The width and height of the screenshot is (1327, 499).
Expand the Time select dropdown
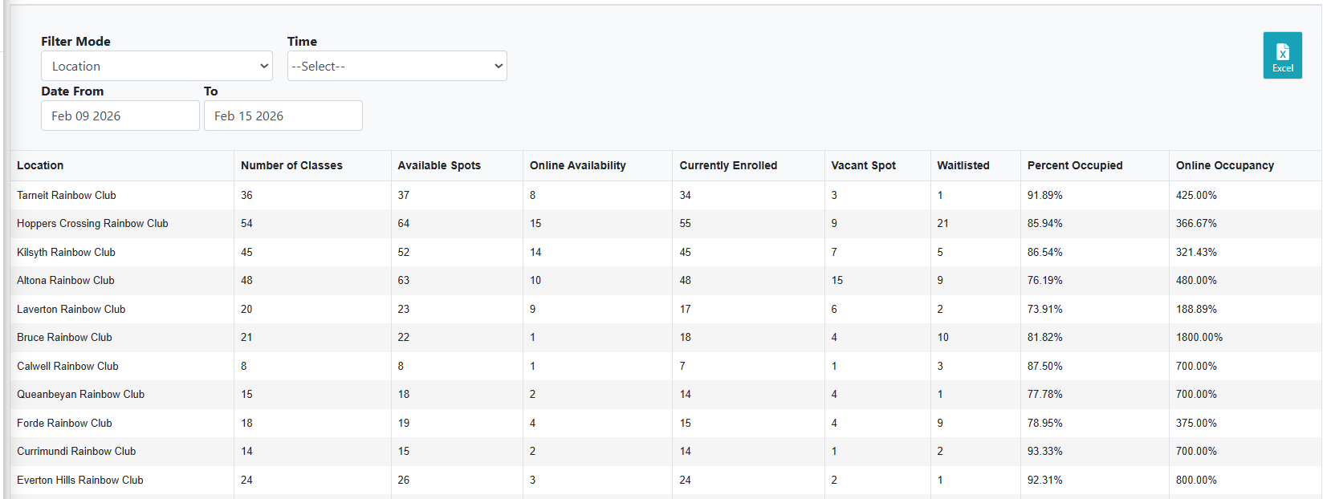397,66
